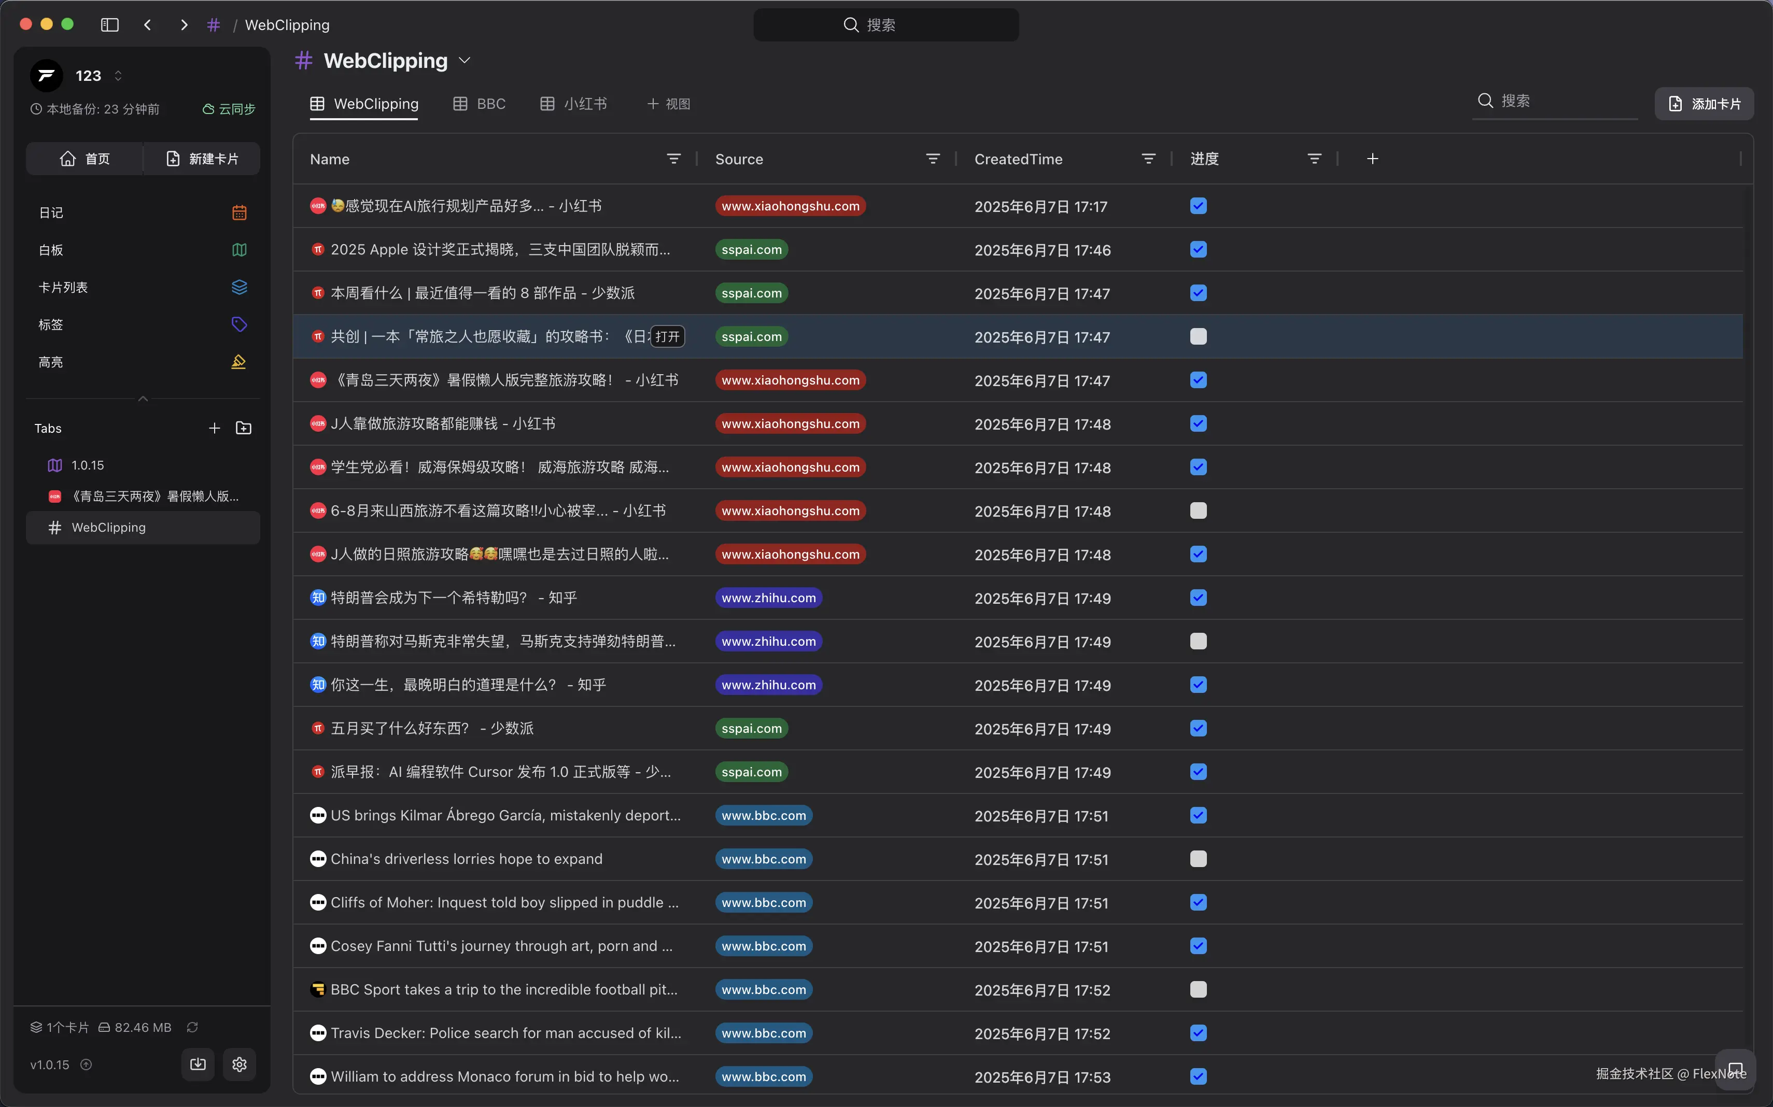Uncheck progress for the 2025 Apple 设计奖 row
Screen dimensions: 1773x1107
(x=1198, y=249)
